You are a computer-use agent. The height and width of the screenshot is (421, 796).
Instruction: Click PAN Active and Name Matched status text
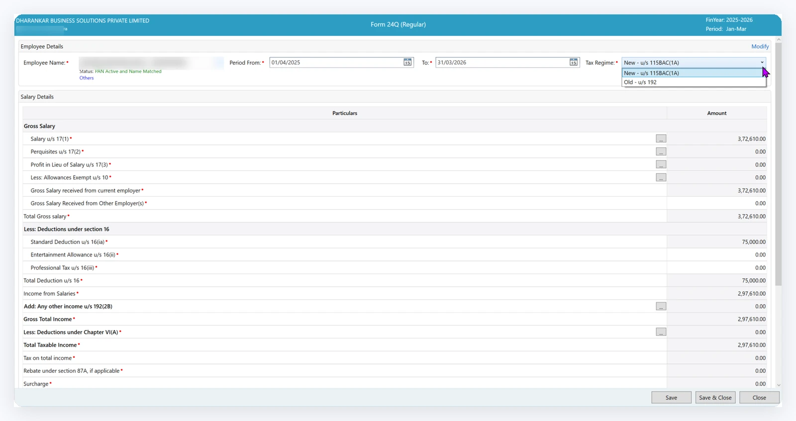(128, 72)
